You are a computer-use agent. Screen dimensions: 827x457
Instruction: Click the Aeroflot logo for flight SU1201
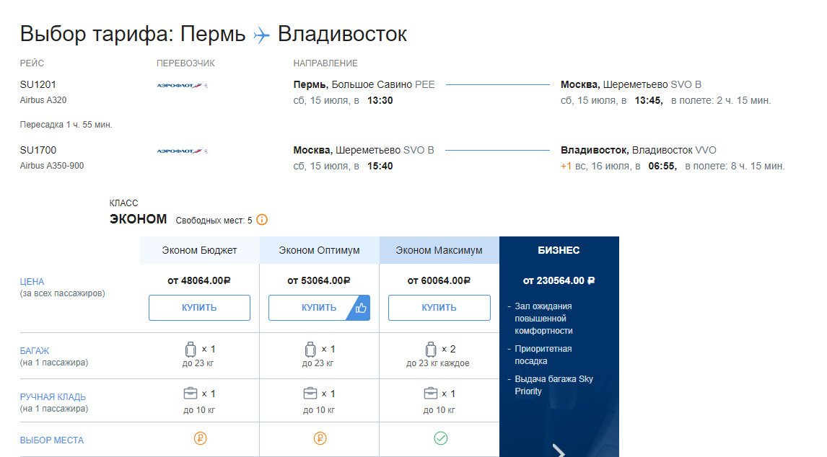(x=181, y=85)
